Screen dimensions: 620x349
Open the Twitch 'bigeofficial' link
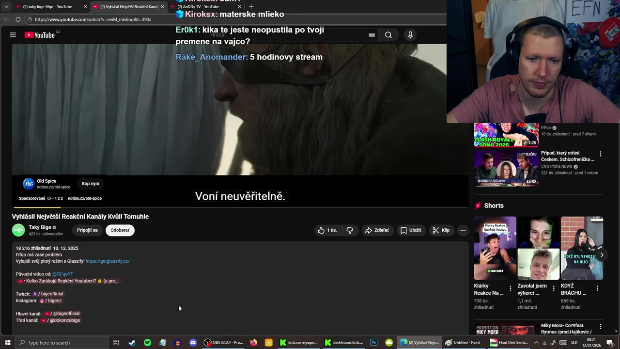tap(48, 294)
